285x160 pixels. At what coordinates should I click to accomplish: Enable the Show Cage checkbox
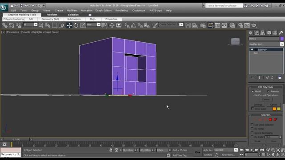(252, 108)
